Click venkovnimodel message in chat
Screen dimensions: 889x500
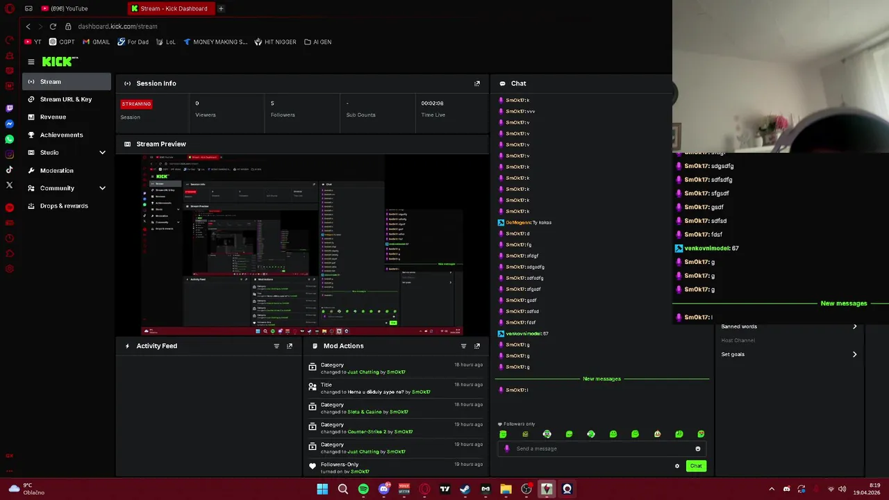click(523, 333)
